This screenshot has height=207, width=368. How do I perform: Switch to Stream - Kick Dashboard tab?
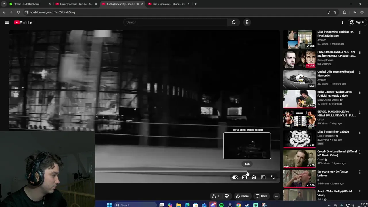click(x=30, y=4)
